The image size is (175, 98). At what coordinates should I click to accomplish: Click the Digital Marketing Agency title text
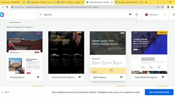(x=146, y=77)
